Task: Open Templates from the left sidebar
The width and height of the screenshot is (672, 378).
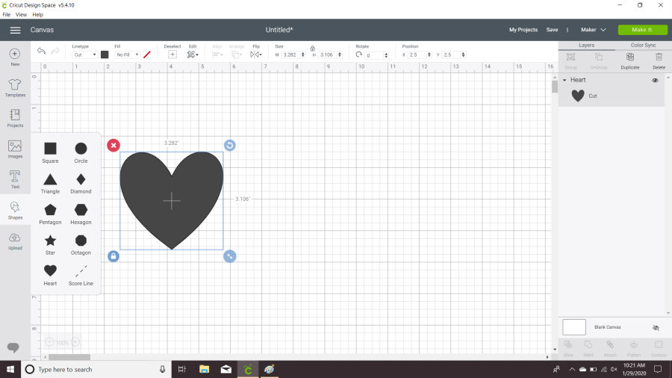Action: [x=15, y=87]
